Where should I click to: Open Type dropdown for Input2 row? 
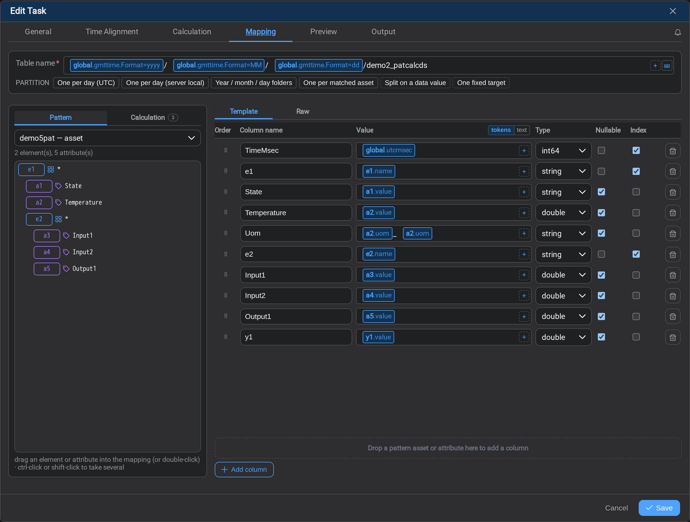pos(563,295)
